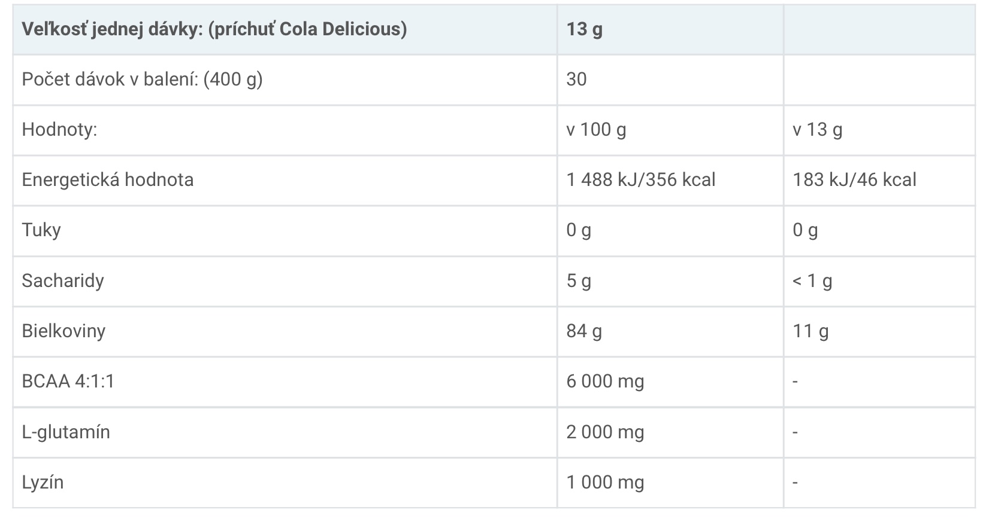The height and width of the screenshot is (522, 989).
Task: Select the '6 000 mg' BCAA value
Action: click(605, 381)
